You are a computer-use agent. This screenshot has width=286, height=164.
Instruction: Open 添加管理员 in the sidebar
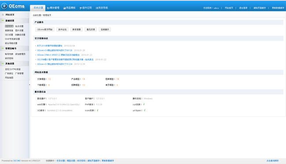click(x=20, y=54)
